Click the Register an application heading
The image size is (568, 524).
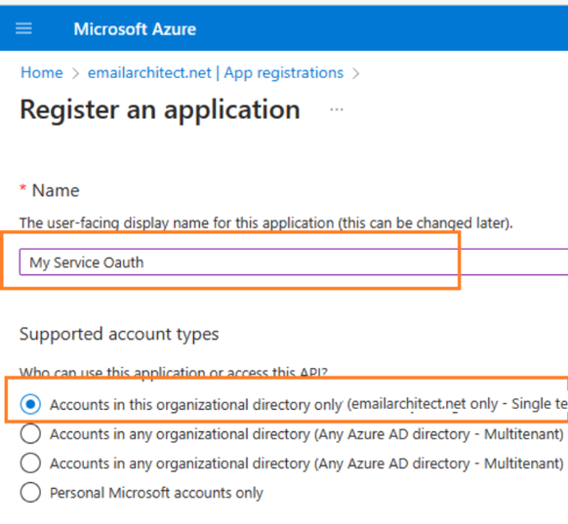click(x=160, y=109)
